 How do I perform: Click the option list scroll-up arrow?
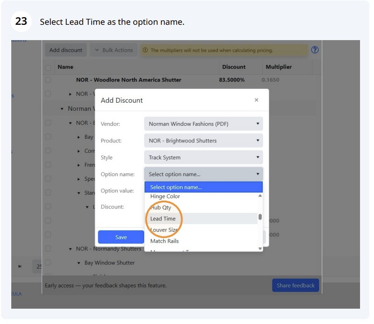tap(260, 196)
